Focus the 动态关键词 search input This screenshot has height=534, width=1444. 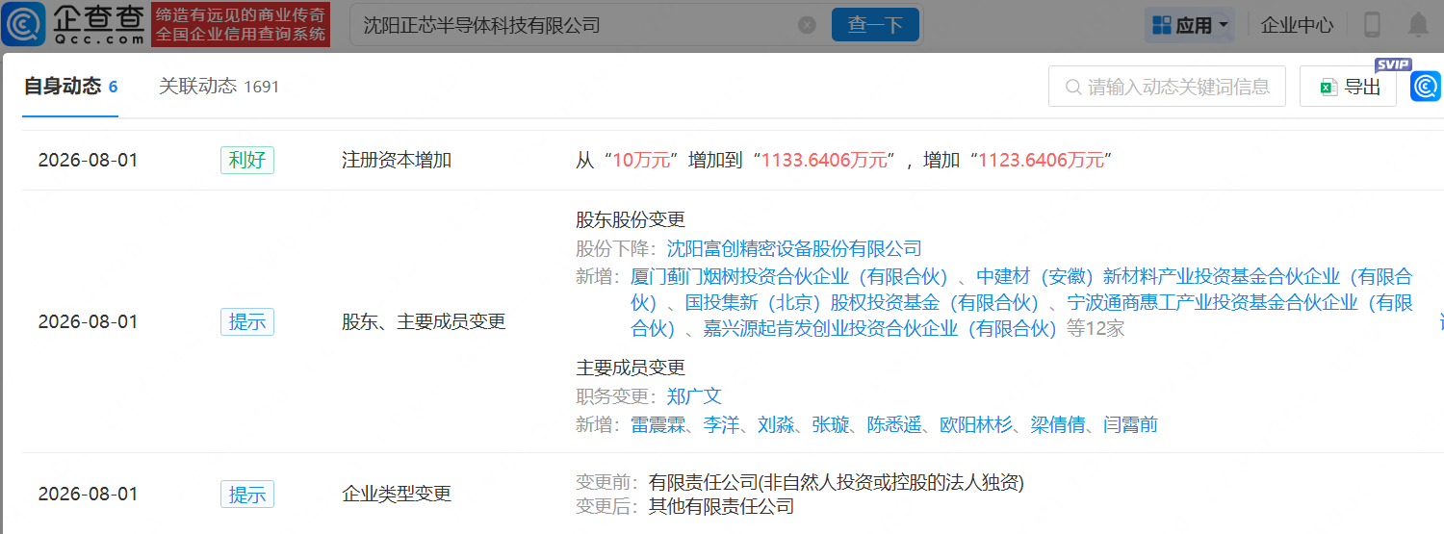[x=1167, y=87]
